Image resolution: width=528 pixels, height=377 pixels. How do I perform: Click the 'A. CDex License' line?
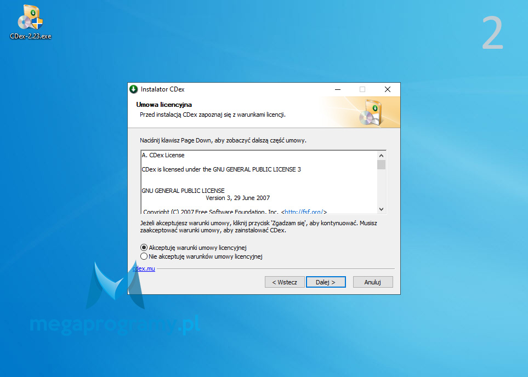click(x=163, y=155)
